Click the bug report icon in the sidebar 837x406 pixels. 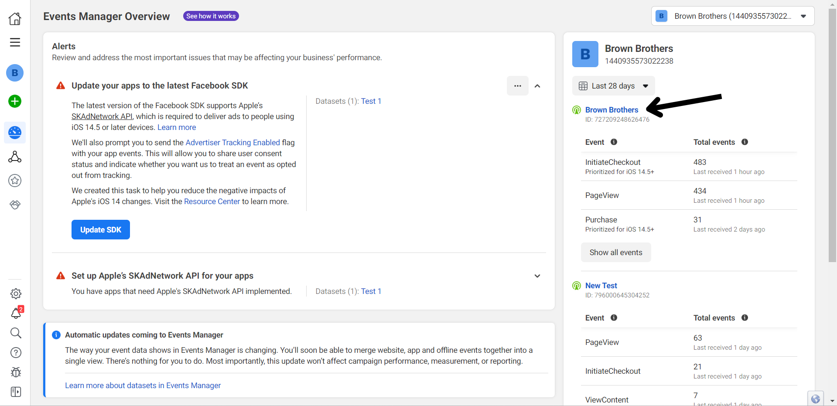(16, 372)
